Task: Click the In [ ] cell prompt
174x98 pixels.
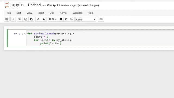Action: click(19, 33)
